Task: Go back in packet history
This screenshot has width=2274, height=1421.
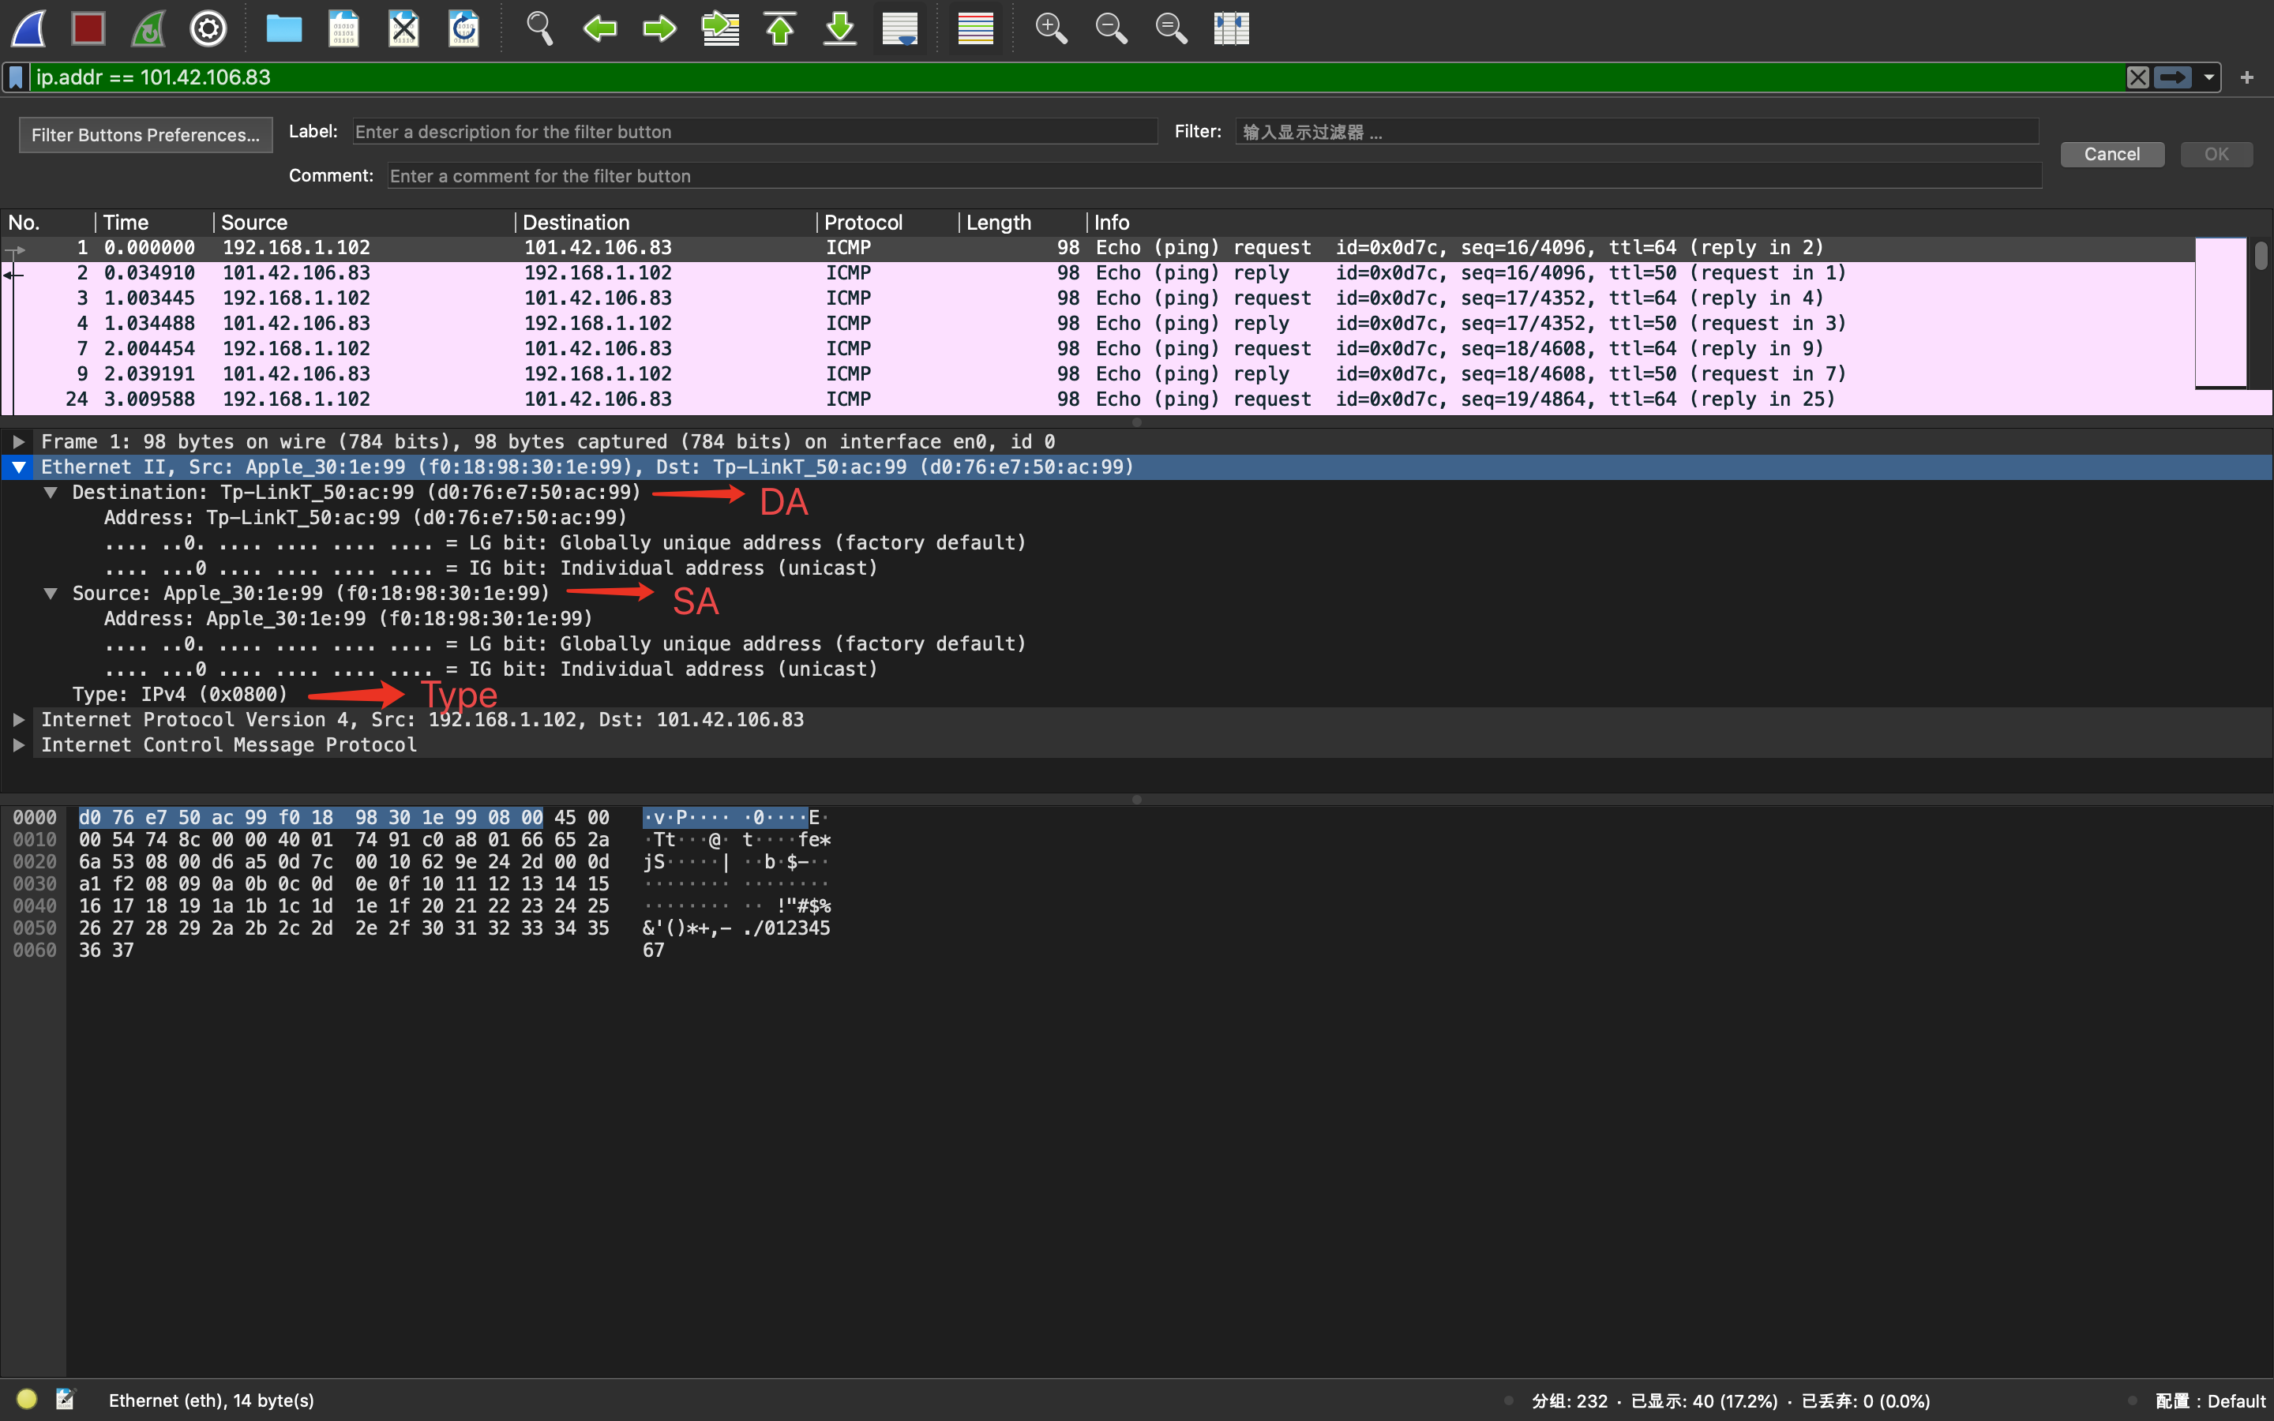Action: (x=599, y=28)
